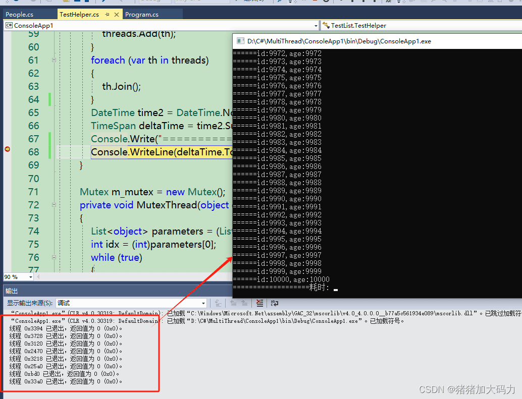
Task: Click output line 线程 0x2470 已退出
Action: pos(66,351)
